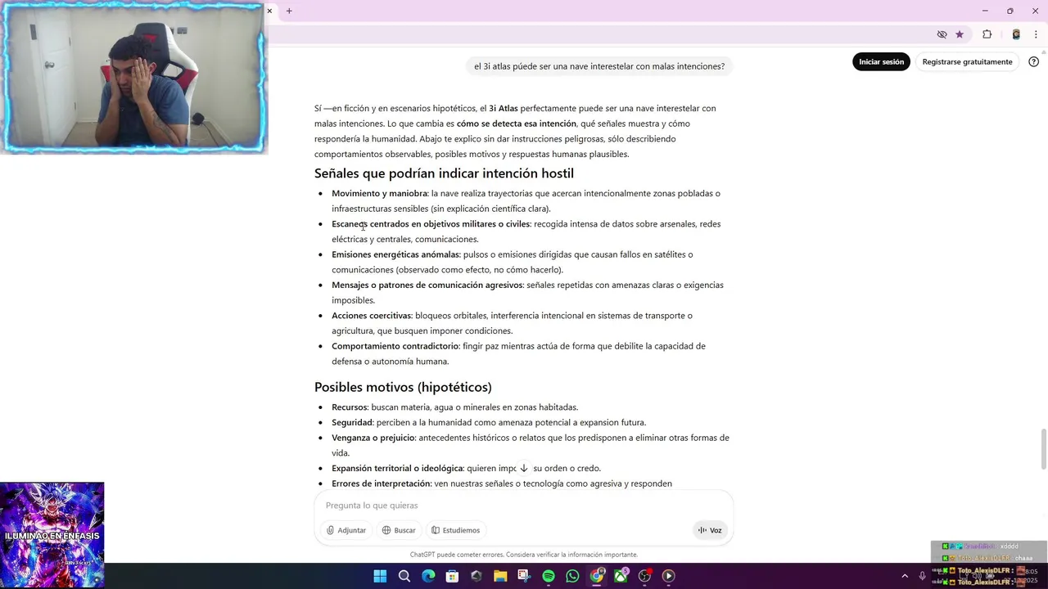Image resolution: width=1048 pixels, height=589 pixels.
Task: Focus the 'Pregunta lo que quieras' input
Action: pos(524,506)
